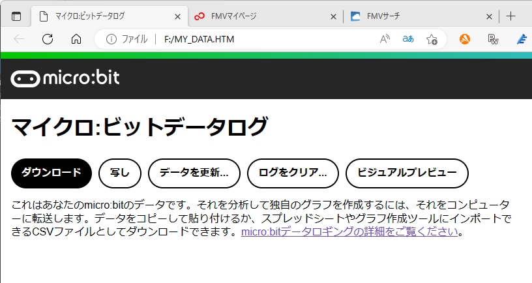Click the 写し button

pos(120,173)
